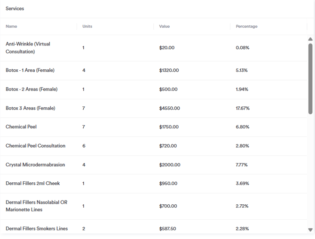Select Dermal Fillers Nasolabial OR Marionette Lines
Viewport: 315px width, 239px height.
36,206
